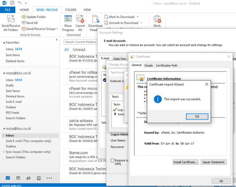The height and width of the screenshot is (187, 236).
Task: Open Sent Items under Favorites
Action: (x=13, y=55)
